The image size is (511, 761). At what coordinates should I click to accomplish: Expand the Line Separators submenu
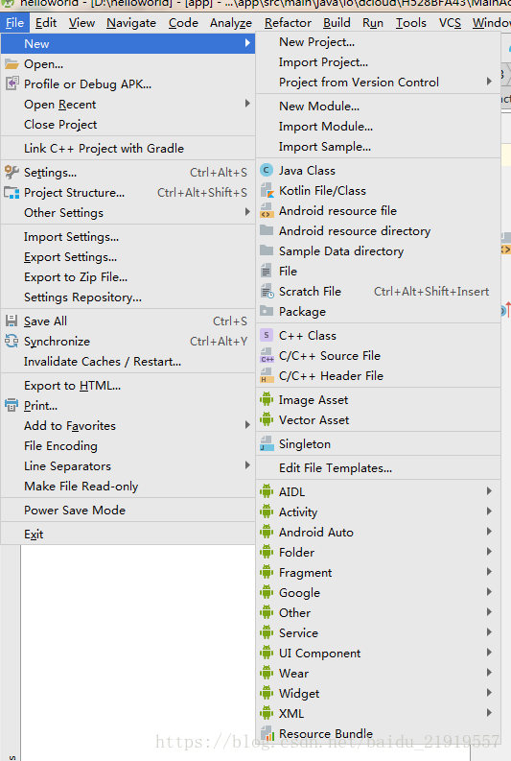(x=247, y=465)
